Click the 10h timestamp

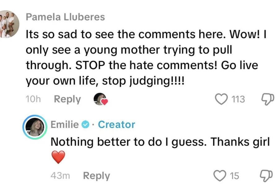(33, 99)
